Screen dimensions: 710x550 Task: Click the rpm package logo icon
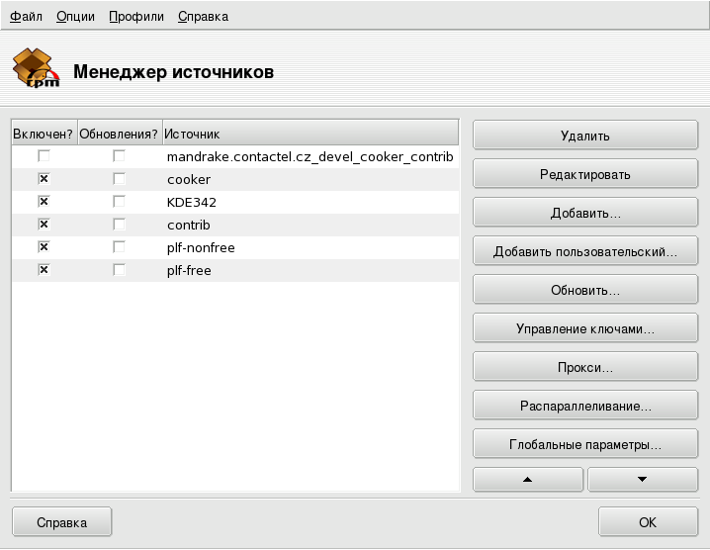[x=36, y=70]
